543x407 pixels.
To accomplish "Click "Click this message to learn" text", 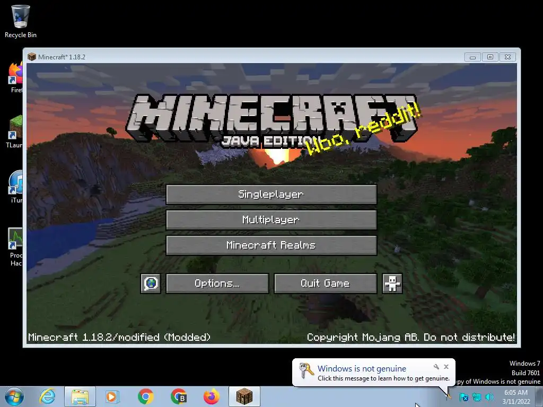I will click(x=384, y=378).
